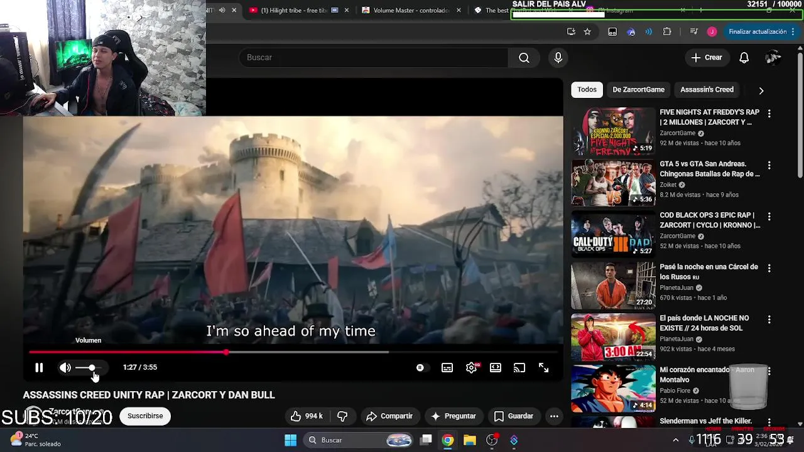The width and height of the screenshot is (804, 452).
Task: Open the notifications bell
Action: tap(744, 58)
